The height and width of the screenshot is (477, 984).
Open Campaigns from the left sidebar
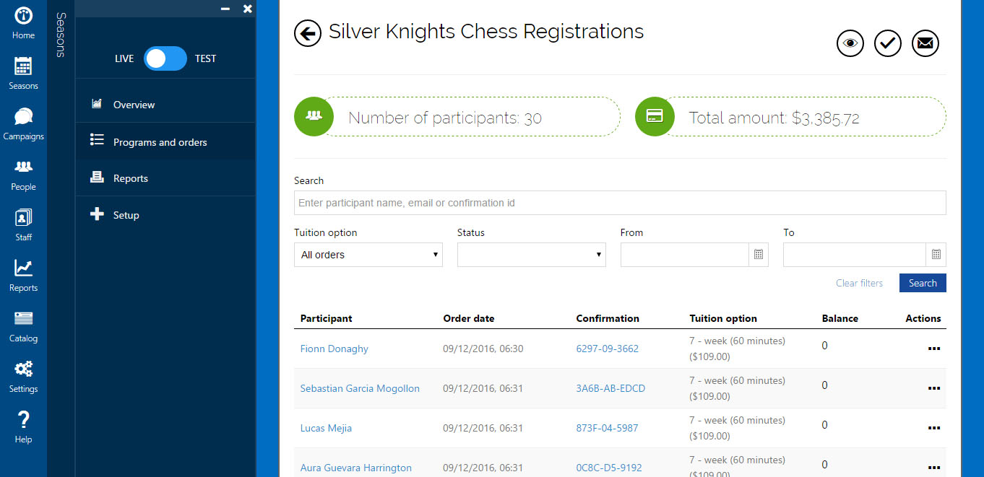(x=23, y=124)
